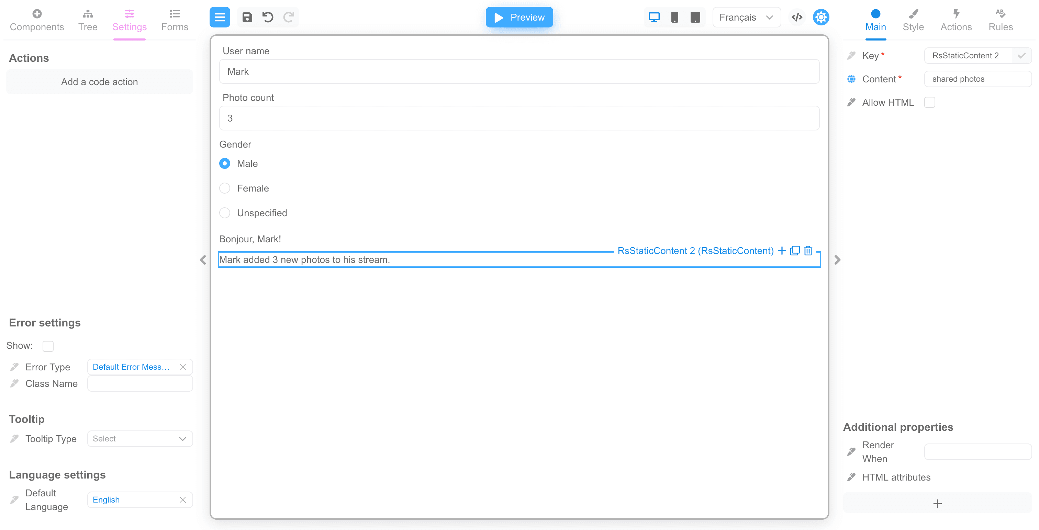The width and height of the screenshot is (1039, 530).
Task: Click the save icon in toolbar
Action: click(x=247, y=17)
